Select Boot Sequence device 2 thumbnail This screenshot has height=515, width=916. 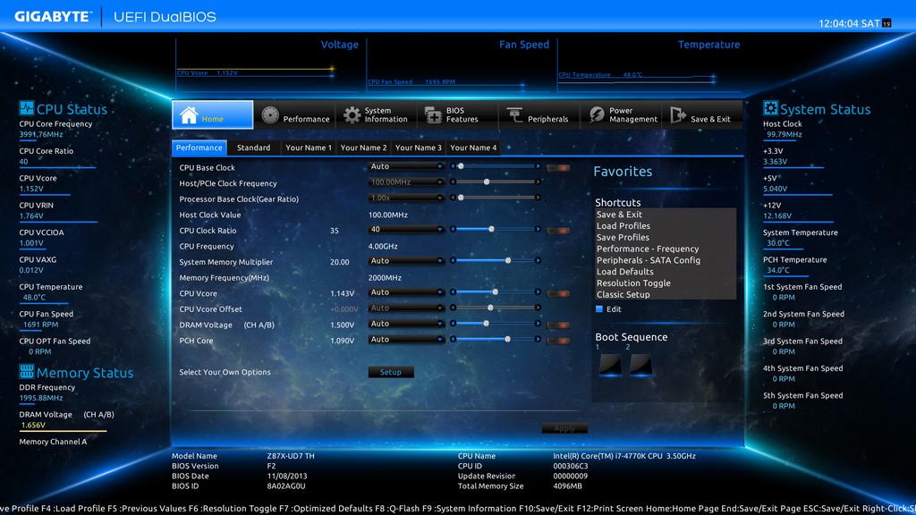coord(640,365)
